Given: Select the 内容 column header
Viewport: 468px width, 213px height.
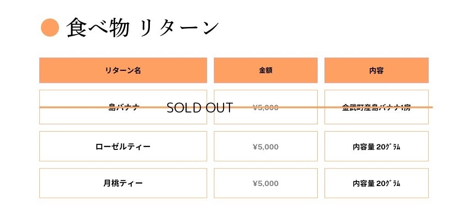Looking at the screenshot, I should 376,70.
